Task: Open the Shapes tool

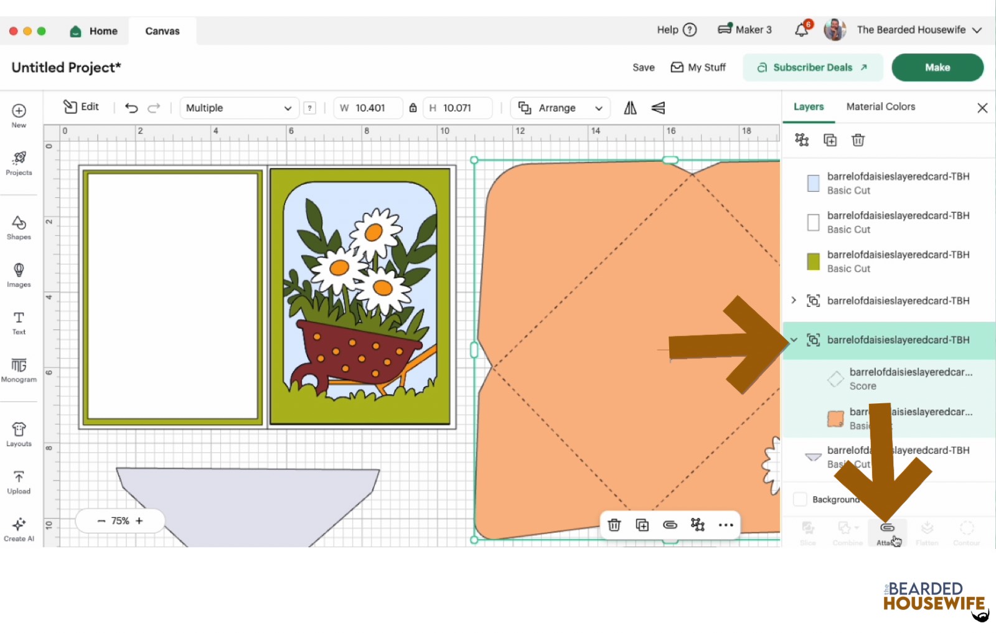Action: pos(19,227)
